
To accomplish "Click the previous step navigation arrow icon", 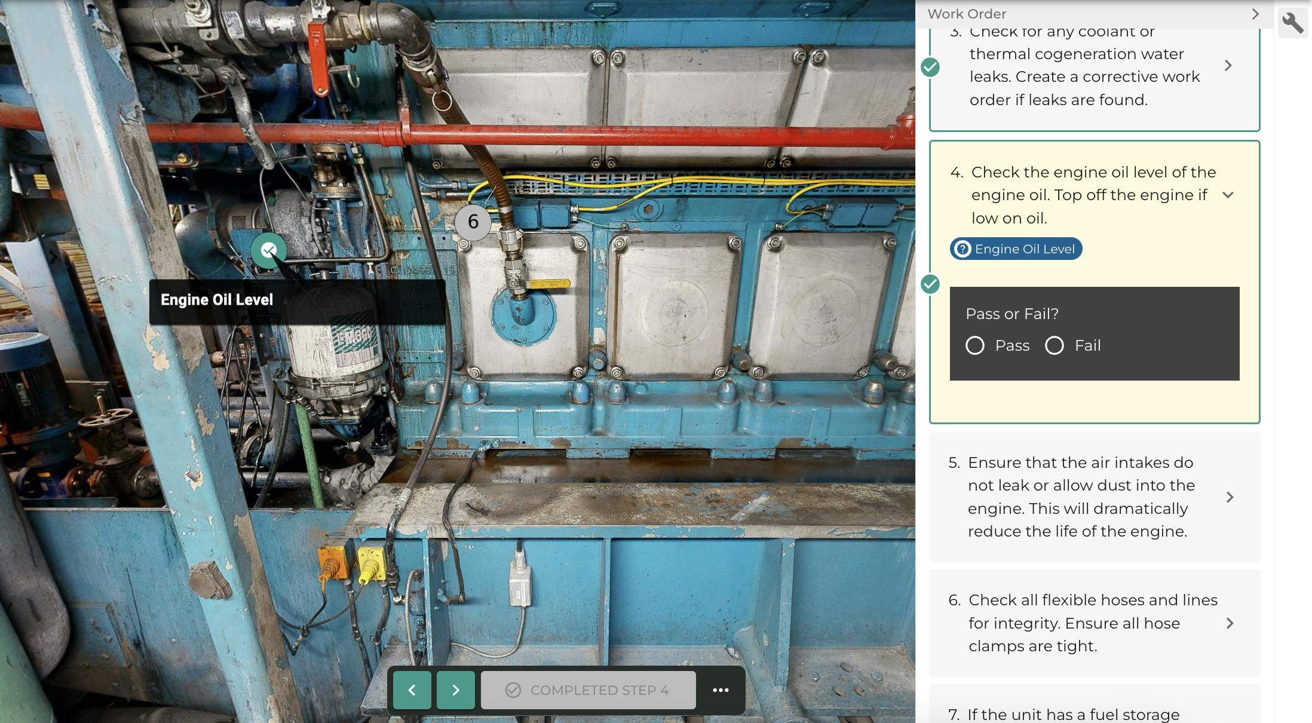I will [x=412, y=690].
